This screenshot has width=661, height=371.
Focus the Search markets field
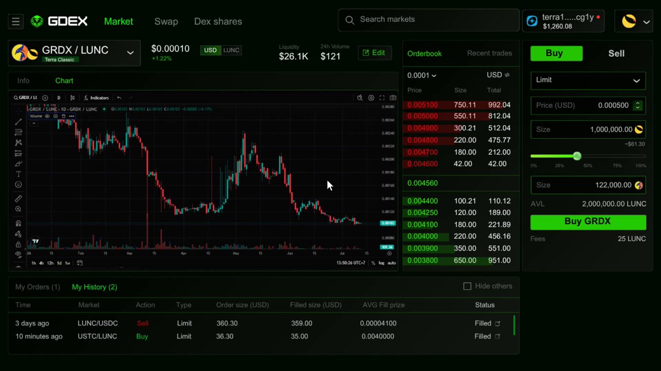point(429,20)
